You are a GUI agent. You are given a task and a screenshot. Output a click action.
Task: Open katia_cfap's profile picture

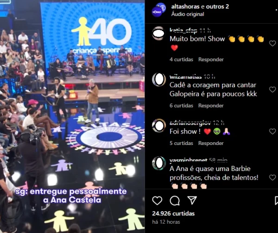[159, 33]
